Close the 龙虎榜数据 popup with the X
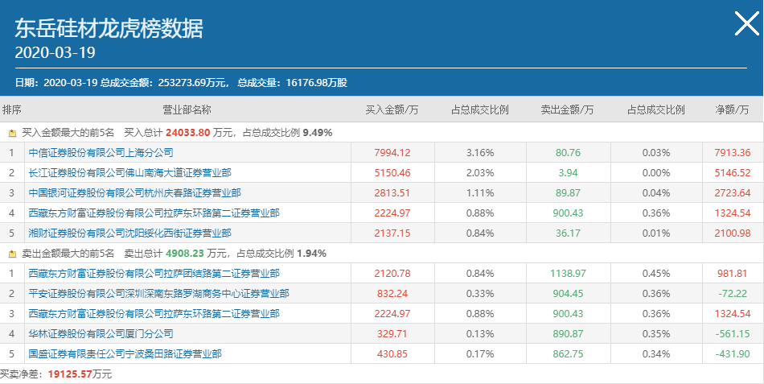This screenshot has height=384, width=764. pos(746,27)
